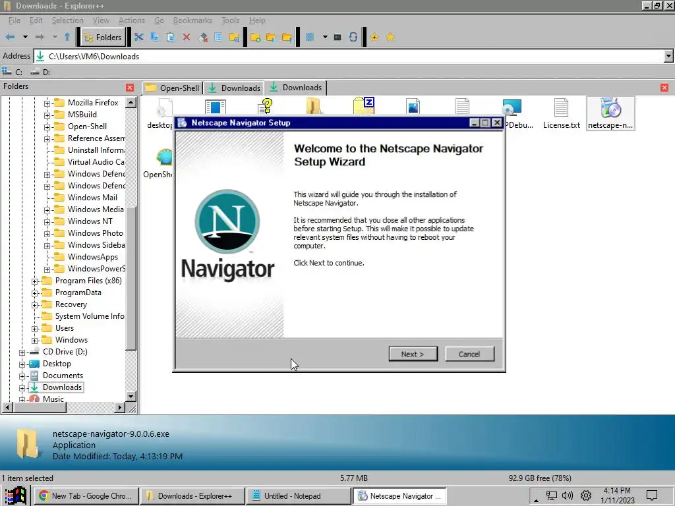Select the C: drive button
The height and width of the screenshot is (506, 675).
pos(13,72)
